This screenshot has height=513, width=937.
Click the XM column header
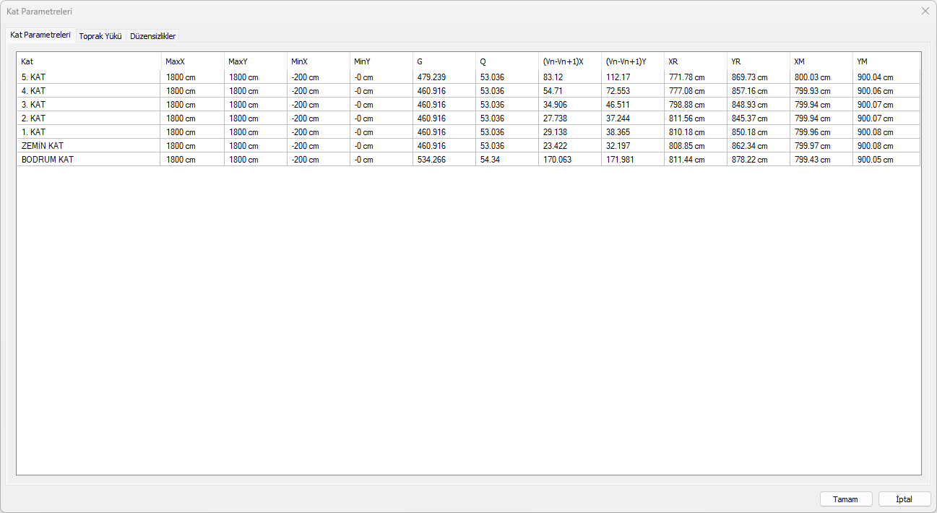(821, 61)
